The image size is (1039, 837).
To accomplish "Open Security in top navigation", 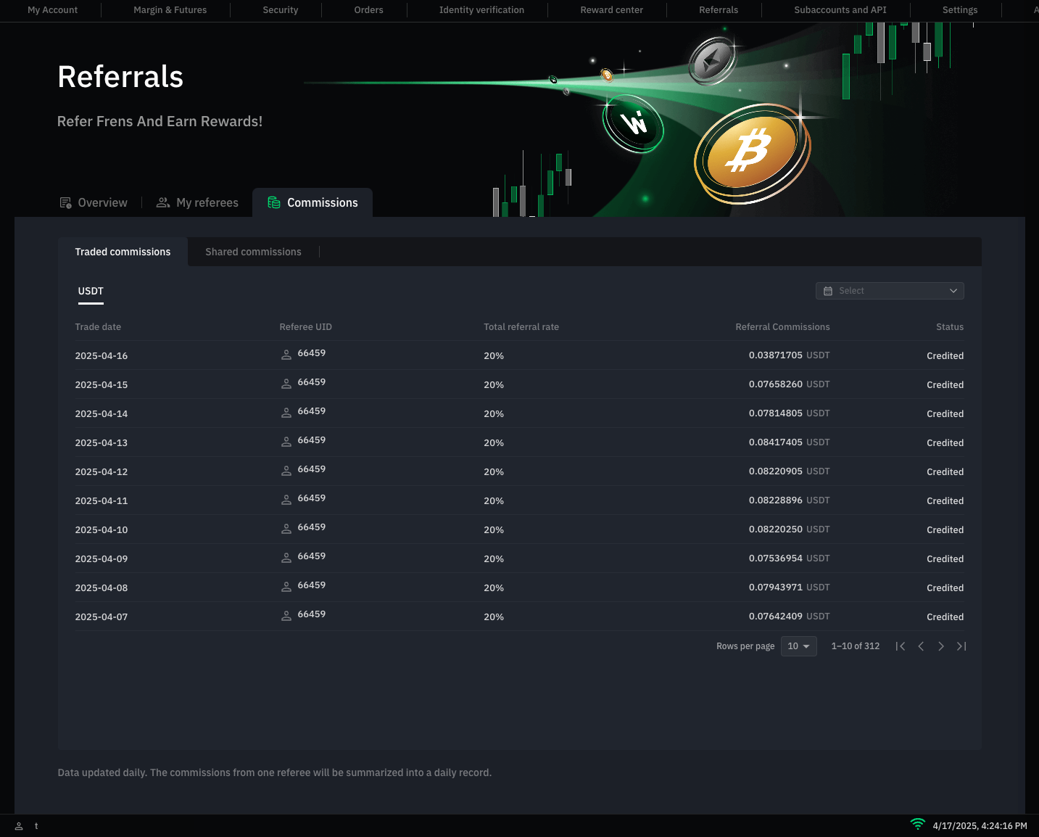I will 281,10.
